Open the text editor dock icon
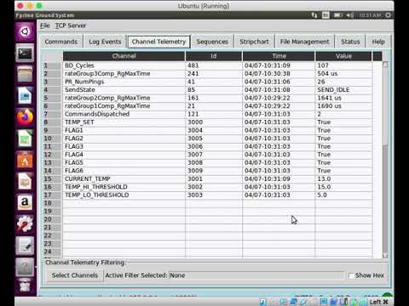 tap(25, 246)
